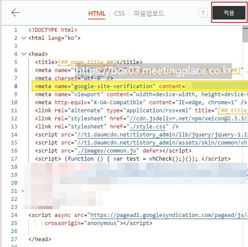Click the charset="utf-8" meta line
Image resolution: width=248 pixels, height=247 pixels.
74,78
